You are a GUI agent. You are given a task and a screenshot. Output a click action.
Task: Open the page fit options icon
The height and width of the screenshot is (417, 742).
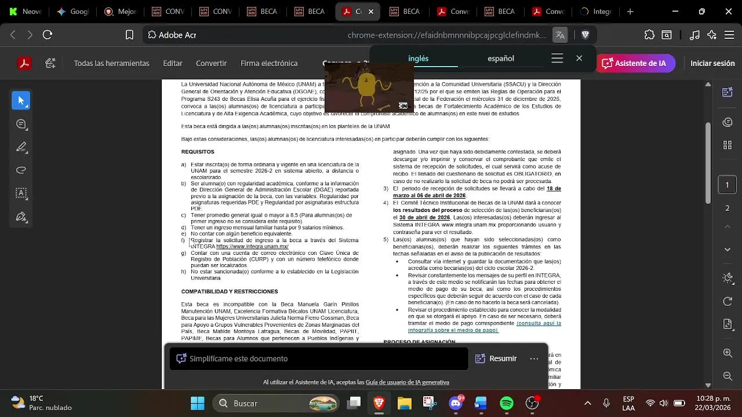tap(728, 324)
